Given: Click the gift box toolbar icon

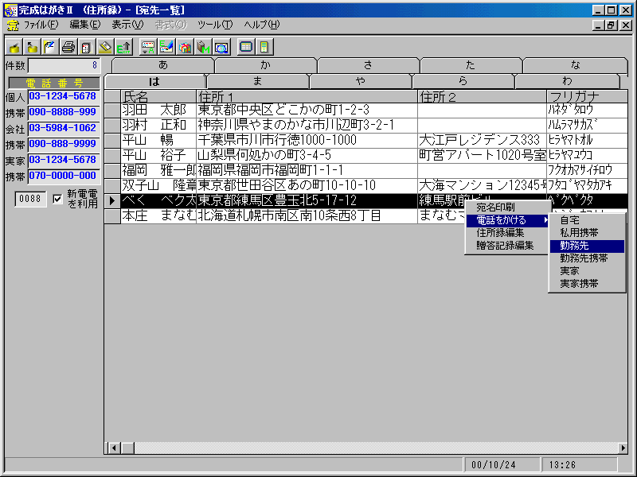Looking at the screenshot, I should (x=185, y=47).
